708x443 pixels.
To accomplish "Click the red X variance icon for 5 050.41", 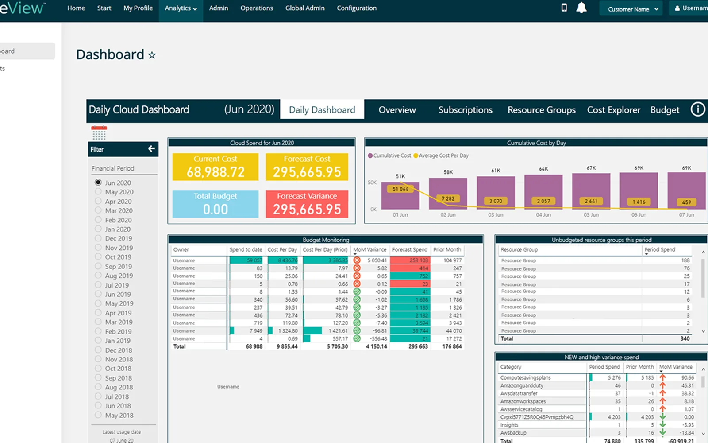I will point(357,260).
